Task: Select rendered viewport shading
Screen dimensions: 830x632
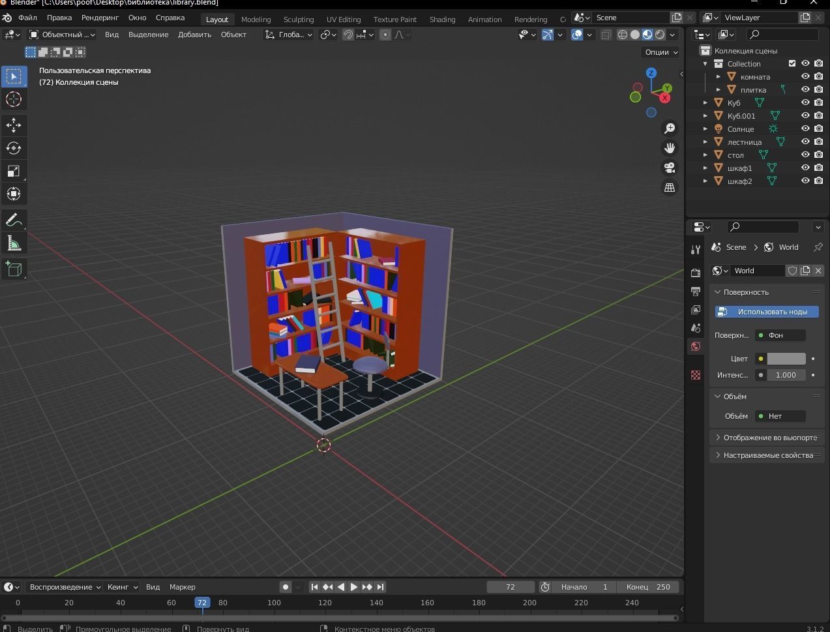Action: (x=660, y=35)
